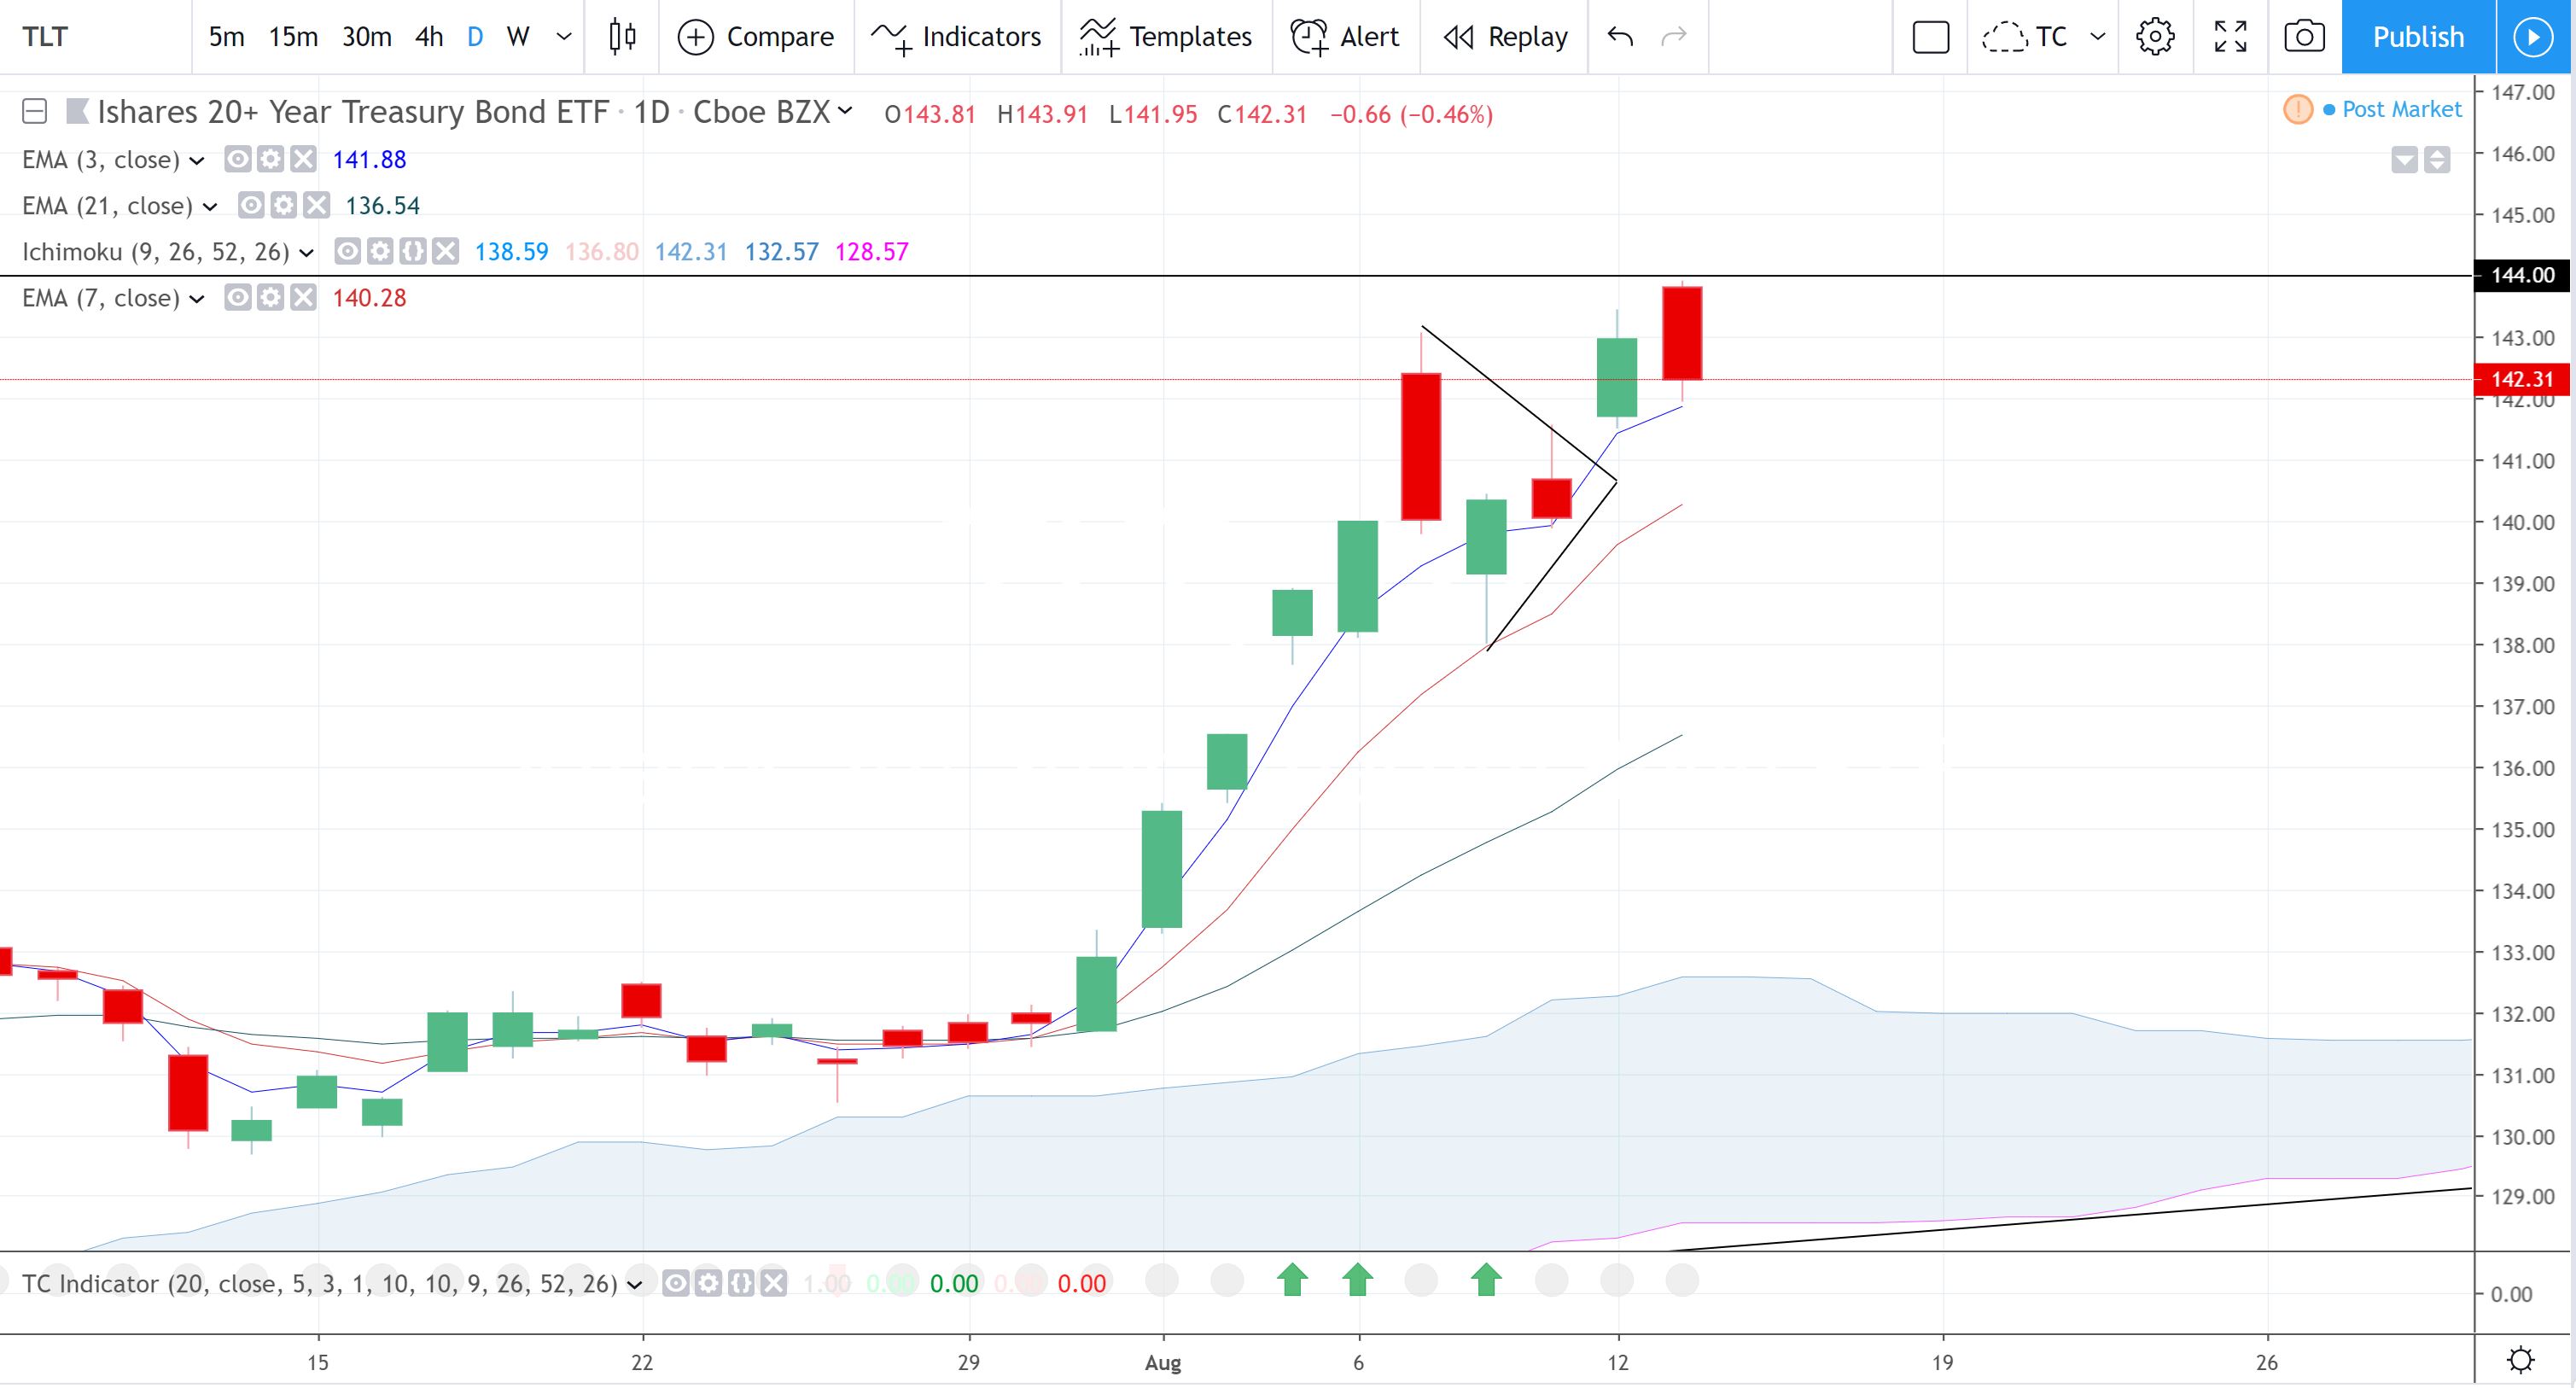The image size is (2576, 1388).
Task: Click the red 142.31 last price label
Action: 2522,379
